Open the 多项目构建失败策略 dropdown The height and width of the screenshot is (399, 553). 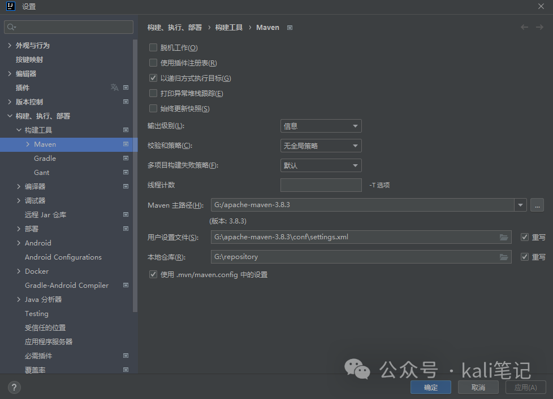(x=321, y=165)
